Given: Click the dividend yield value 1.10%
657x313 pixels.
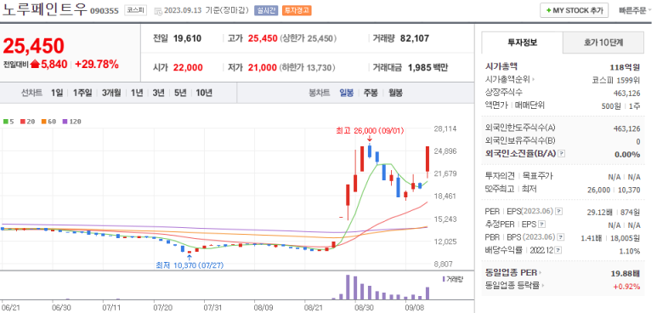Looking at the screenshot, I should [631, 251].
